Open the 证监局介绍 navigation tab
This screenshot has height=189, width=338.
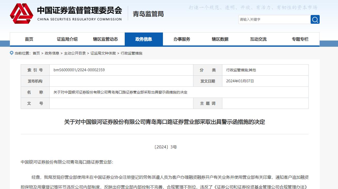[67, 39]
